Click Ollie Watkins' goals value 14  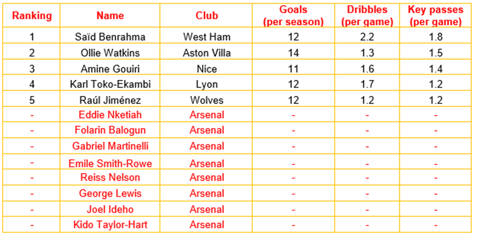coord(293,53)
